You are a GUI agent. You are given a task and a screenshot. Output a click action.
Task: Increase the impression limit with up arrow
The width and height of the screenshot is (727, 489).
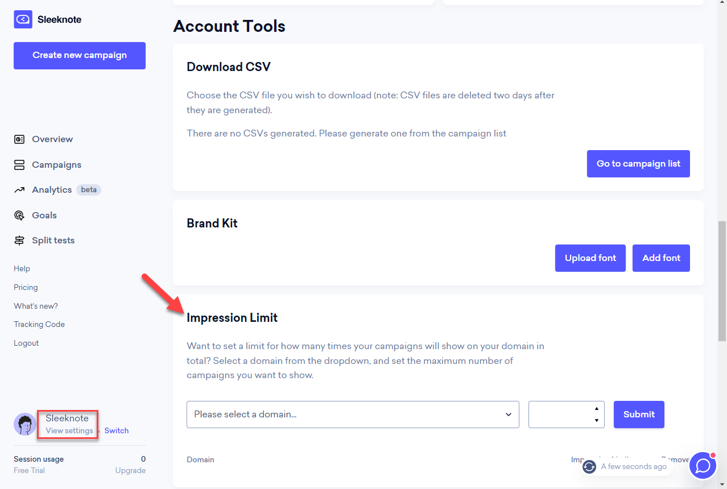click(596, 409)
